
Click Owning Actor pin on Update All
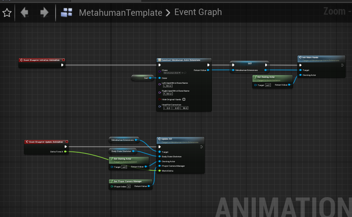tap(160, 161)
